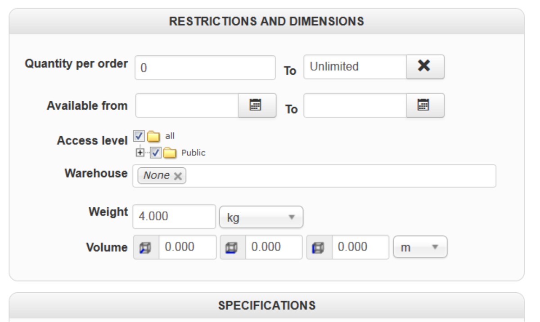Open the Available to end date calendar

(425, 105)
